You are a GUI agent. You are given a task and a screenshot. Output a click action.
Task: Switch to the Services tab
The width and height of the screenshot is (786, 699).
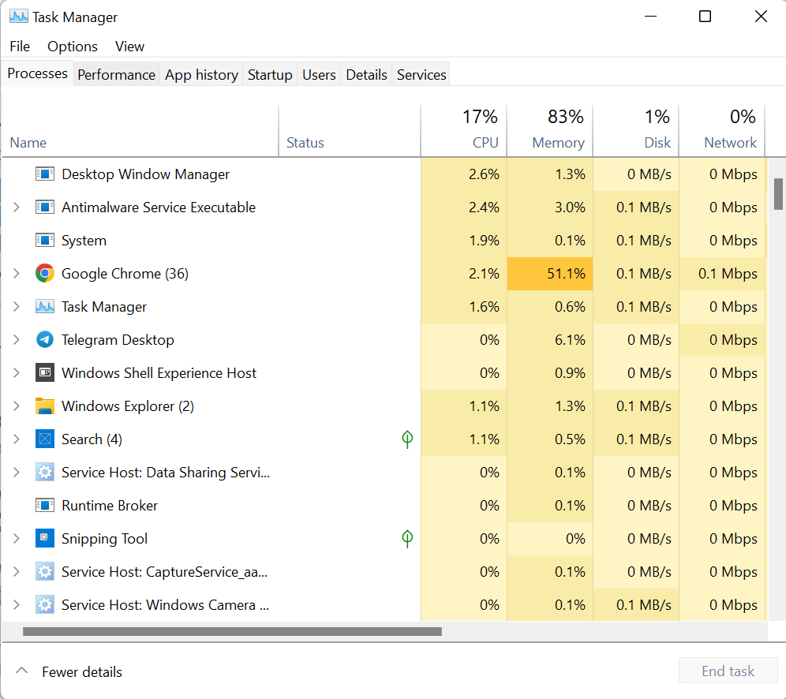(421, 75)
